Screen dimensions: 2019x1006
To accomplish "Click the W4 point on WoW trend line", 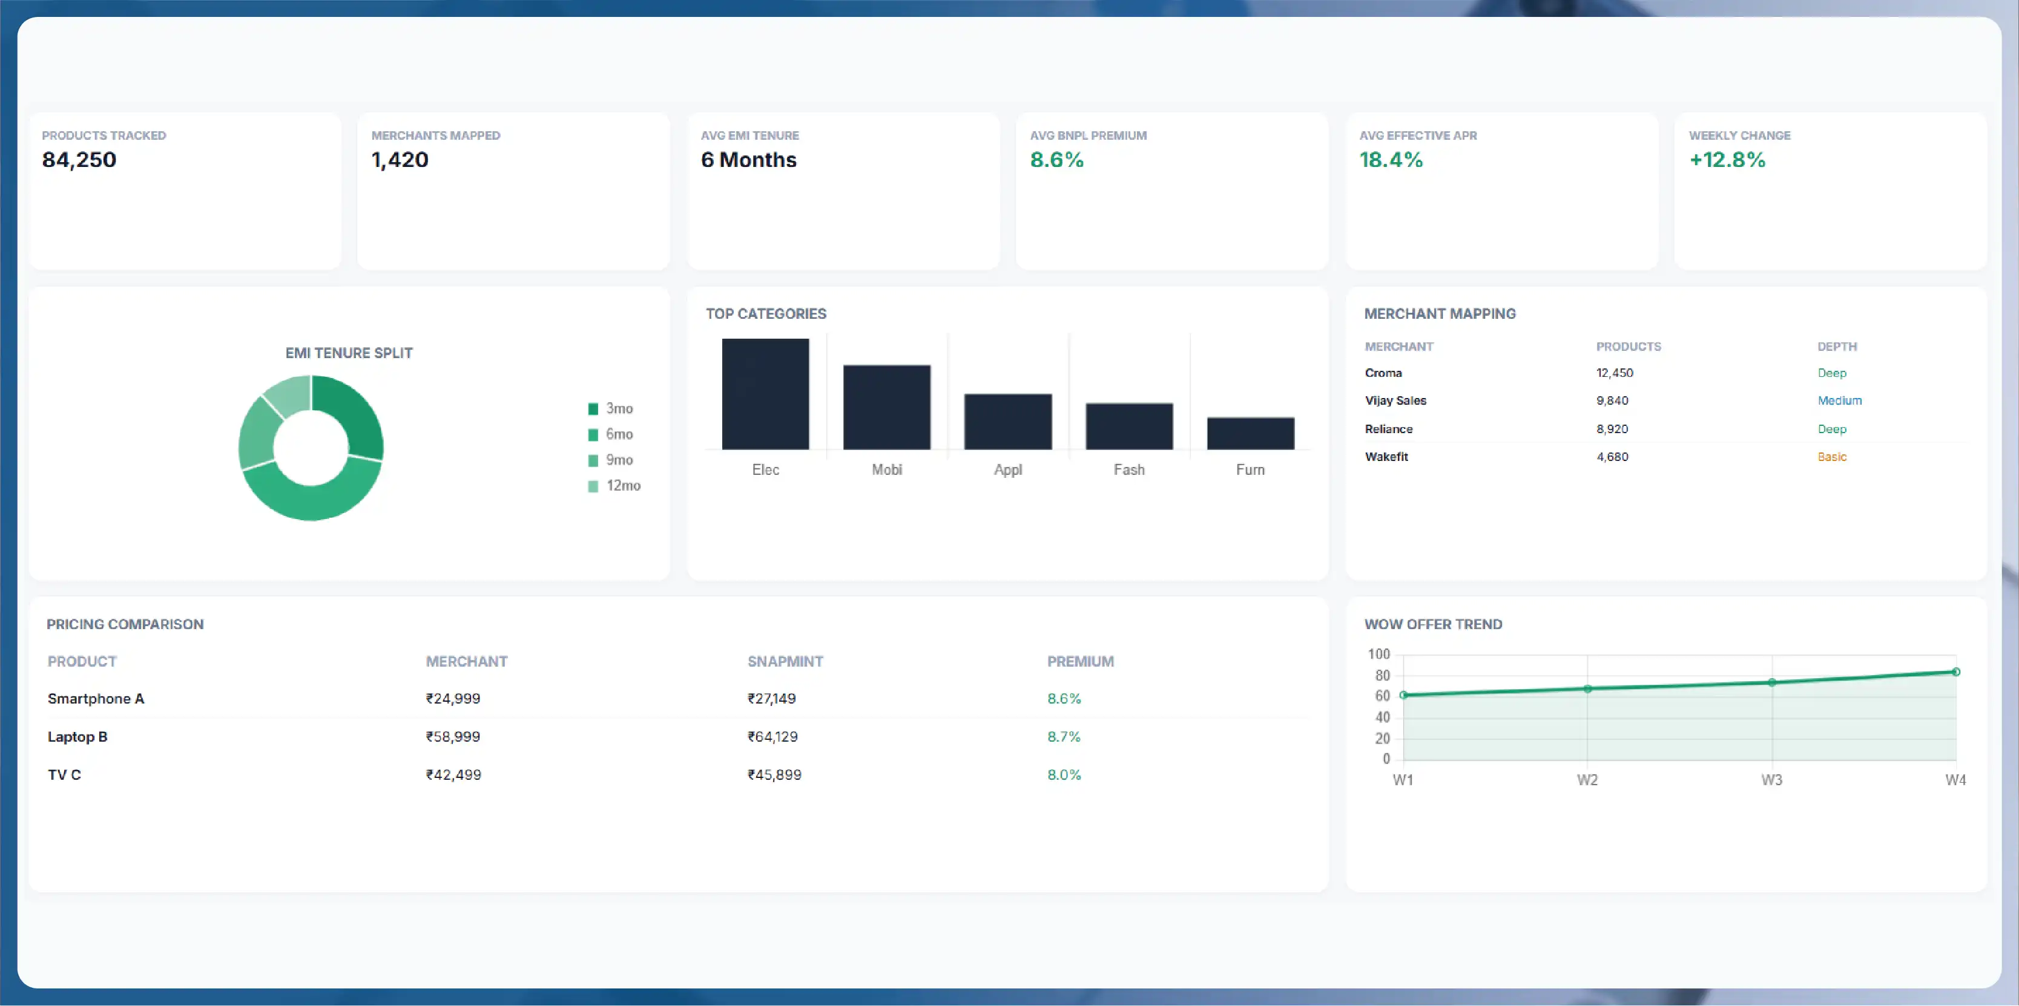I will click(x=1956, y=671).
